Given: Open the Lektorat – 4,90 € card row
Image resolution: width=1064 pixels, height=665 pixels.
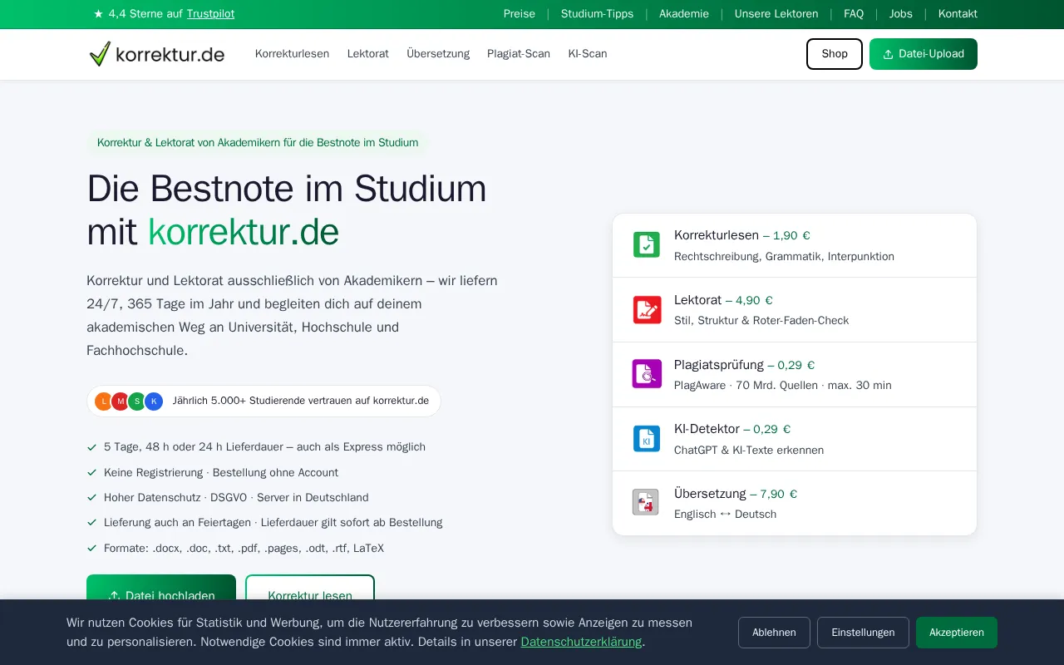Looking at the screenshot, I should tap(795, 310).
